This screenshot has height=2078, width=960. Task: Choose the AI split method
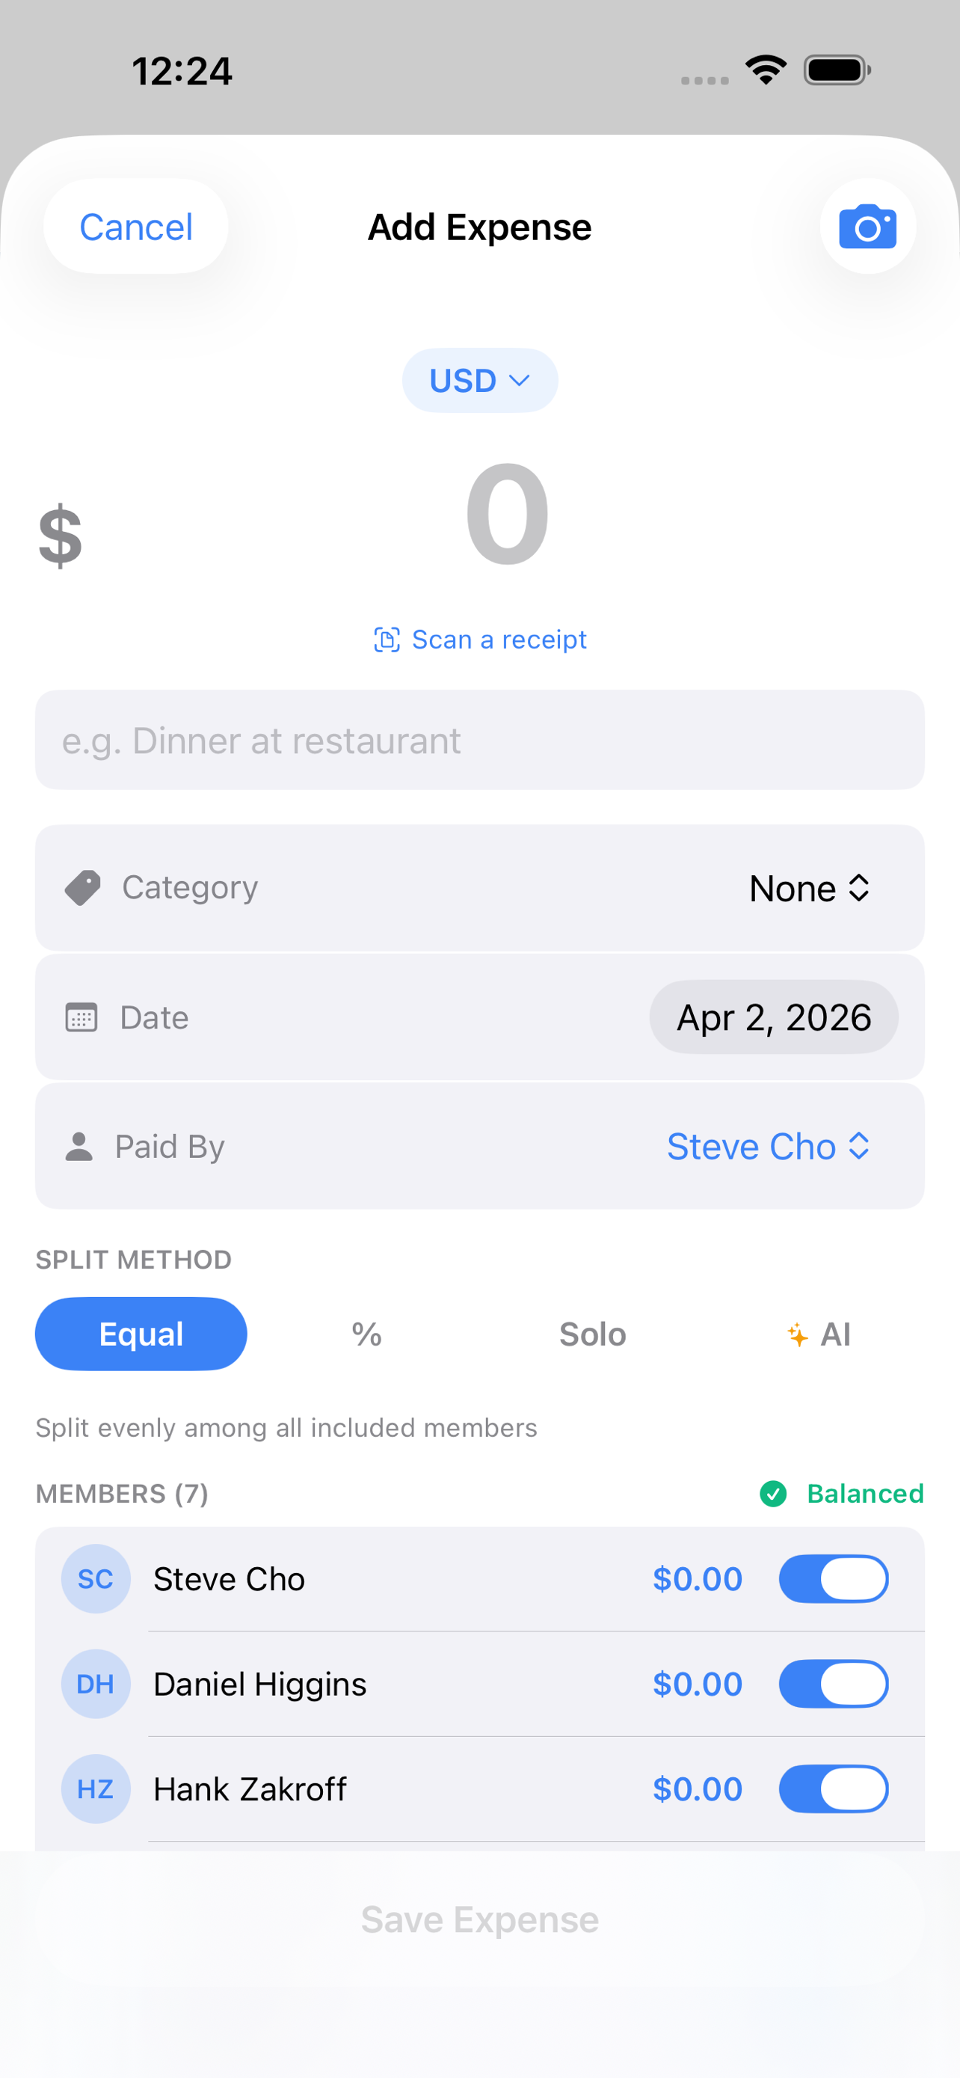(819, 1334)
